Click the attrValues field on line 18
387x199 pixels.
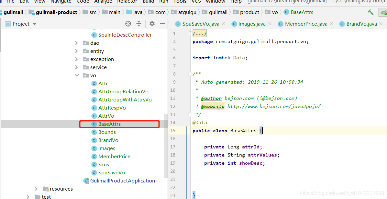(x=262, y=155)
